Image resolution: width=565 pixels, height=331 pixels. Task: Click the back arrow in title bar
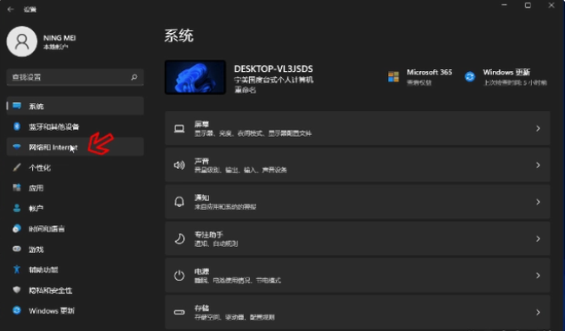10,10
